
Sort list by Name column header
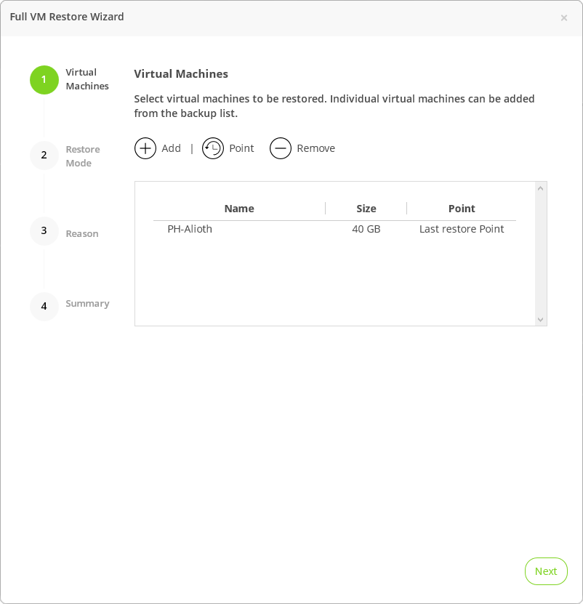pyautogui.click(x=239, y=209)
